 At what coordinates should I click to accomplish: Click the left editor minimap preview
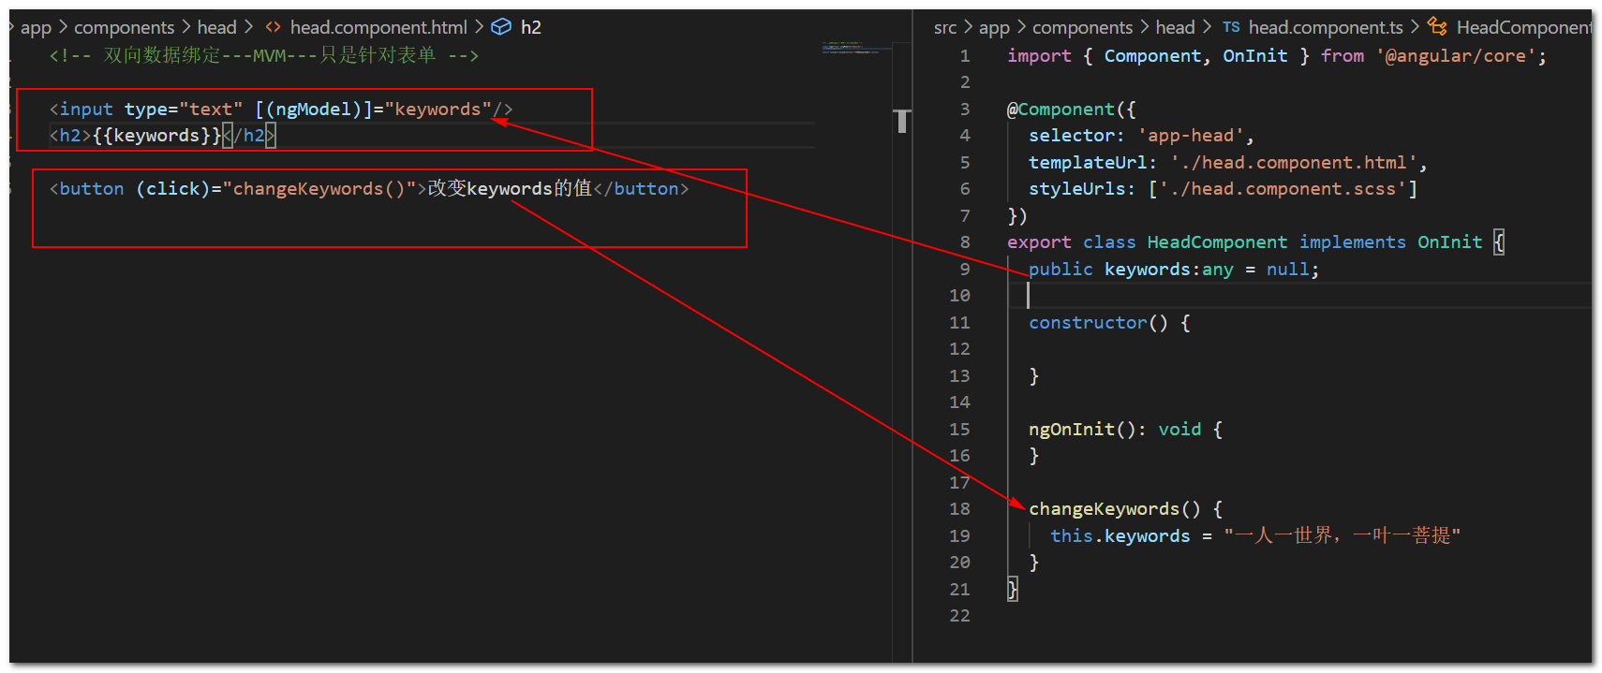[x=856, y=47]
